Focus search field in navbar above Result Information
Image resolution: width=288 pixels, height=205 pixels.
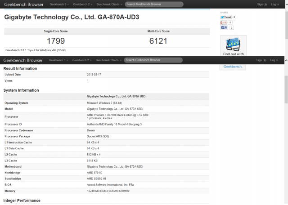153,60
